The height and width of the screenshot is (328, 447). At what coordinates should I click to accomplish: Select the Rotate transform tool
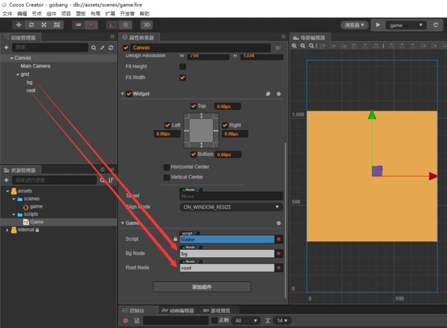pyautogui.click(x=32, y=25)
